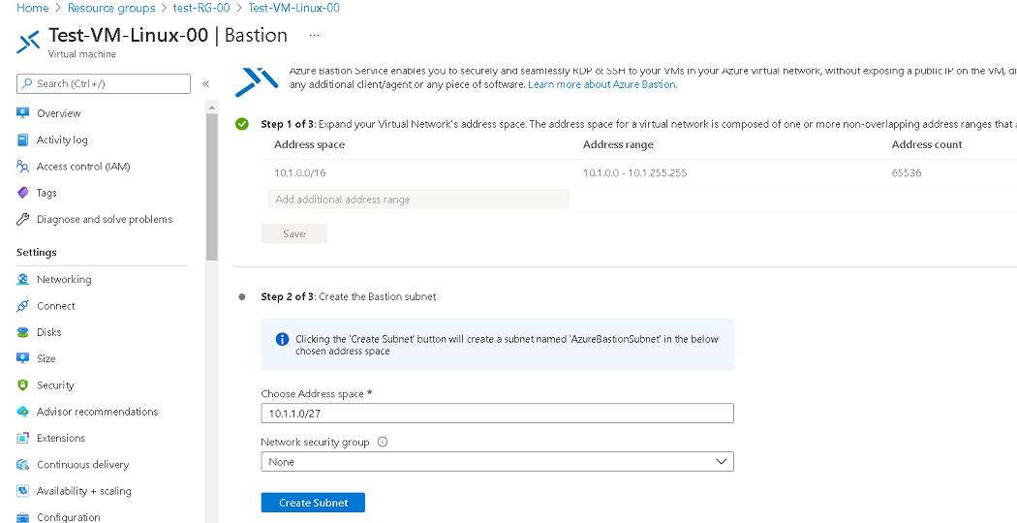Click the purple Tags icon
Screen dimensions: 1017x523
pyautogui.click(x=22, y=193)
